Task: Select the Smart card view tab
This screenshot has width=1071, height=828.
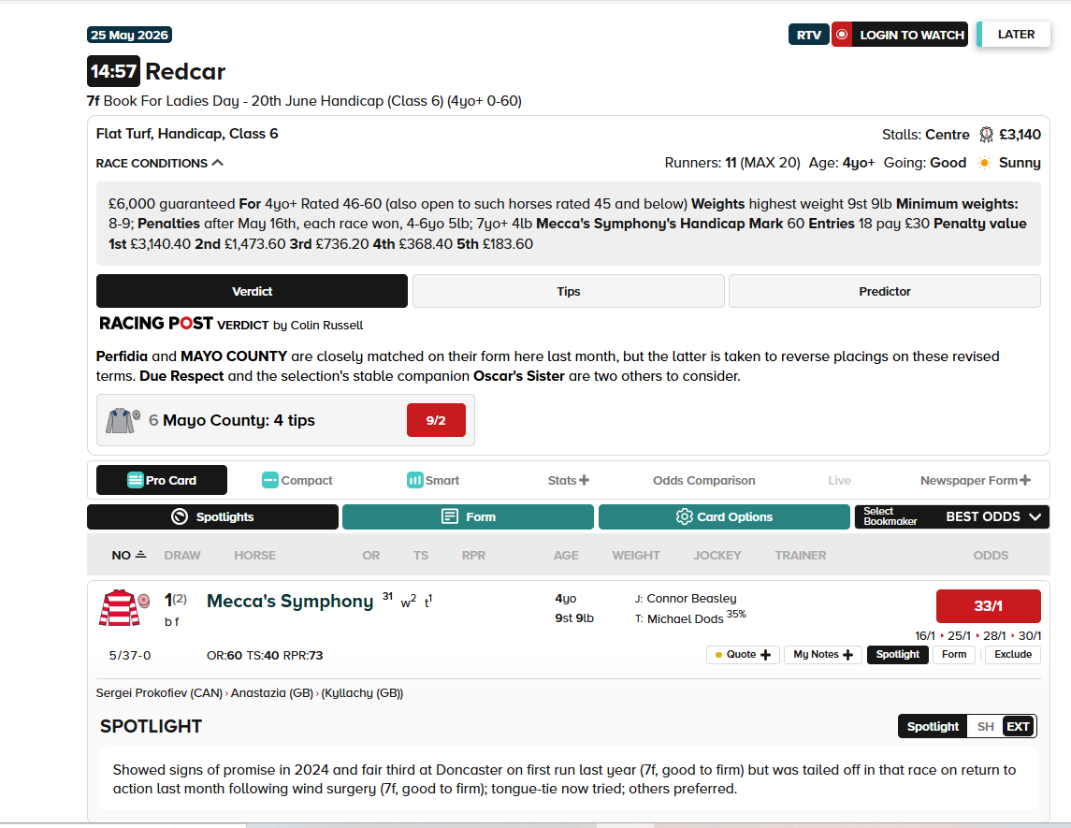Action: pos(433,480)
